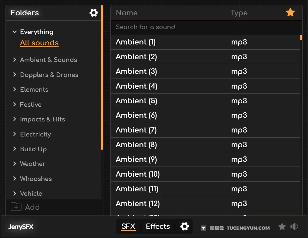Select the Ambient (12) sound
Image resolution: width=308 pixels, height=238 pixels.
coord(206,204)
